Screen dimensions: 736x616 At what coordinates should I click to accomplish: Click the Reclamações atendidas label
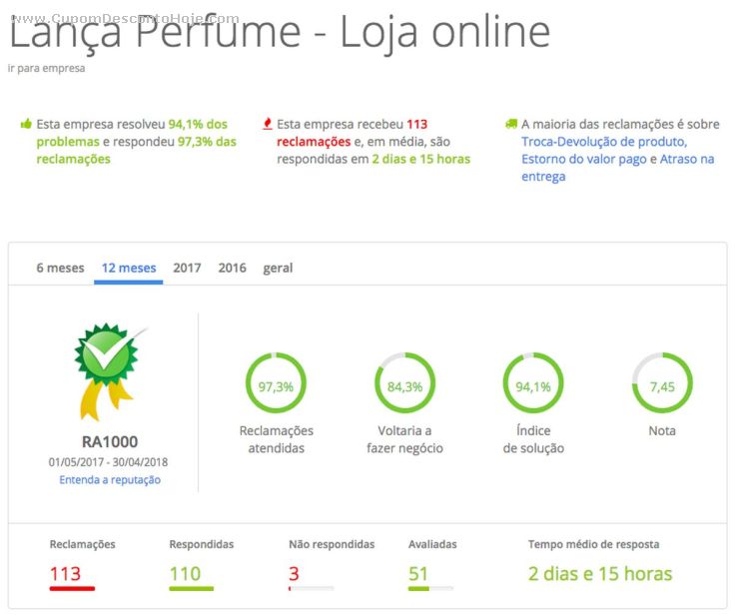click(277, 439)
